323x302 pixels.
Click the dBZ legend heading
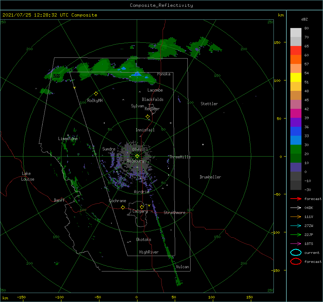tap(304, 19)
